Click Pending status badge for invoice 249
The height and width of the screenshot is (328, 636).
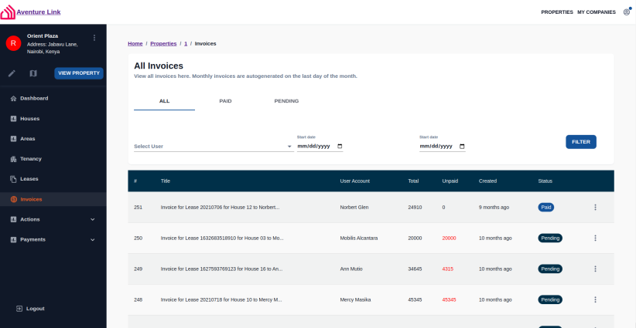tap(550, 269)
